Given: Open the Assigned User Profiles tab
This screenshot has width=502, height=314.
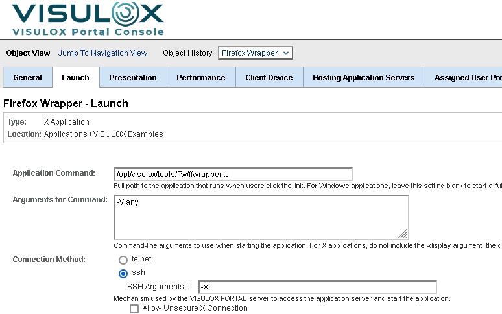Looking at the screenshot, I should coord(467,78).
